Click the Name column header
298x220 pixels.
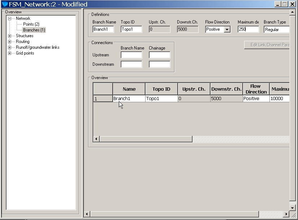tap(129, 89)
